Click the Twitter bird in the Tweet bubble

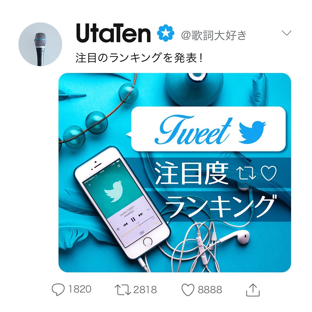click(252, 132)
